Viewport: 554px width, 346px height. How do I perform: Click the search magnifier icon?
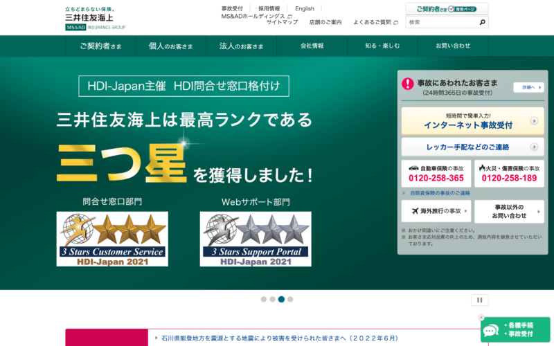point(482,22)
